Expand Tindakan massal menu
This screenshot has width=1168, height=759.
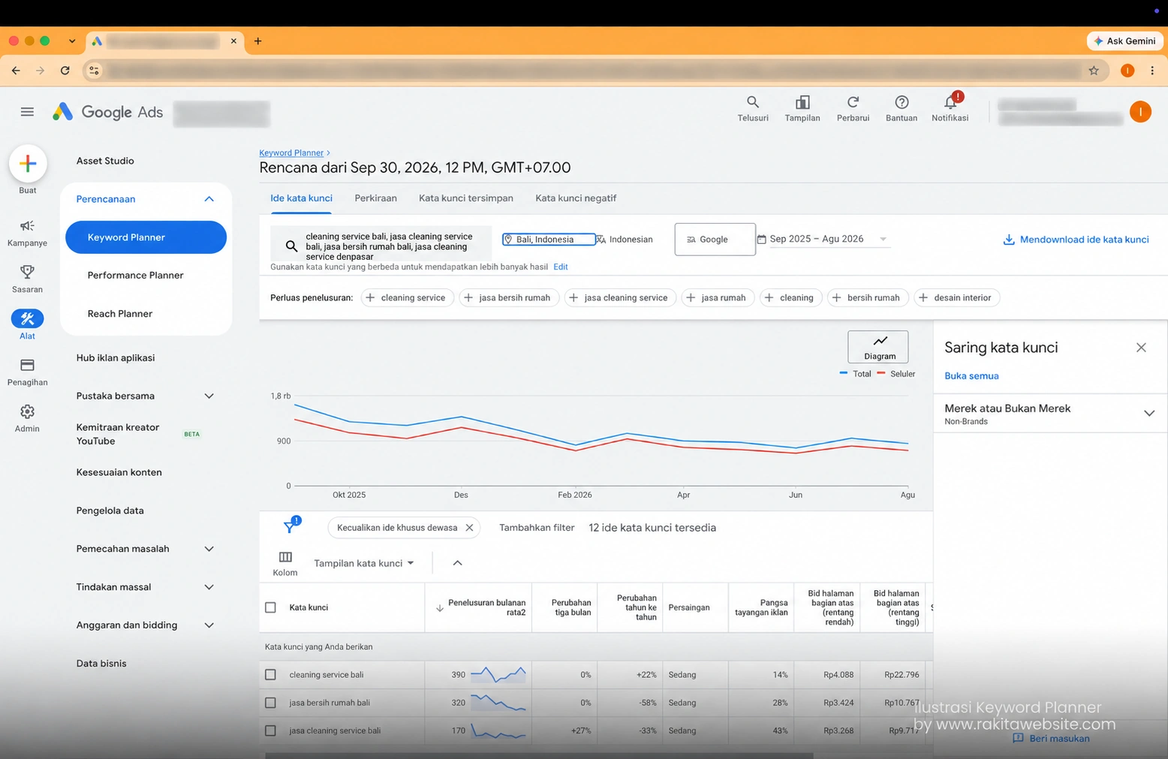point(209,587)
